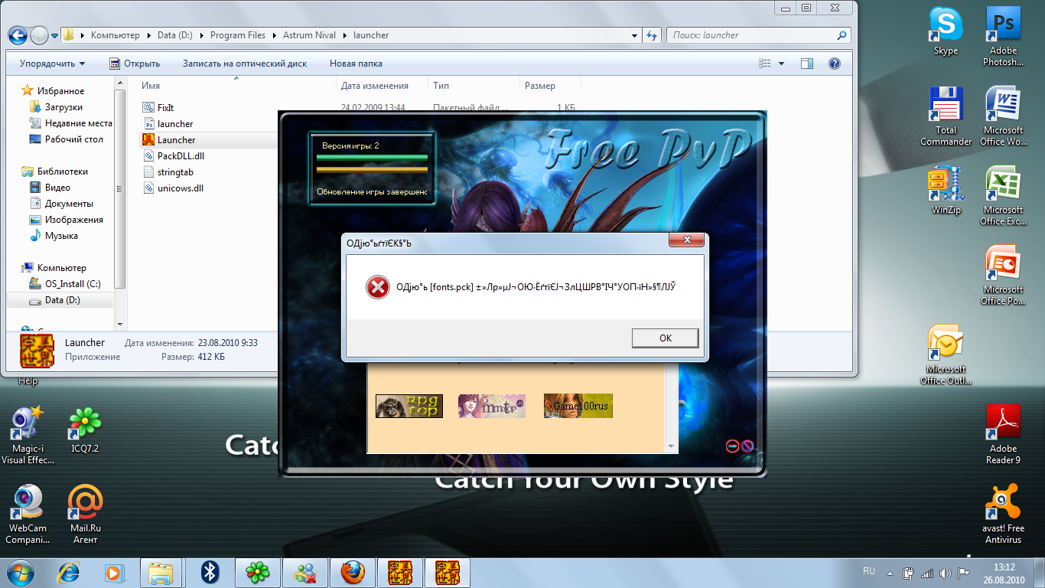Select the Magic-i Visual Effects shortcut
This screenshot has height=588, width=1045.
[28, 435]
